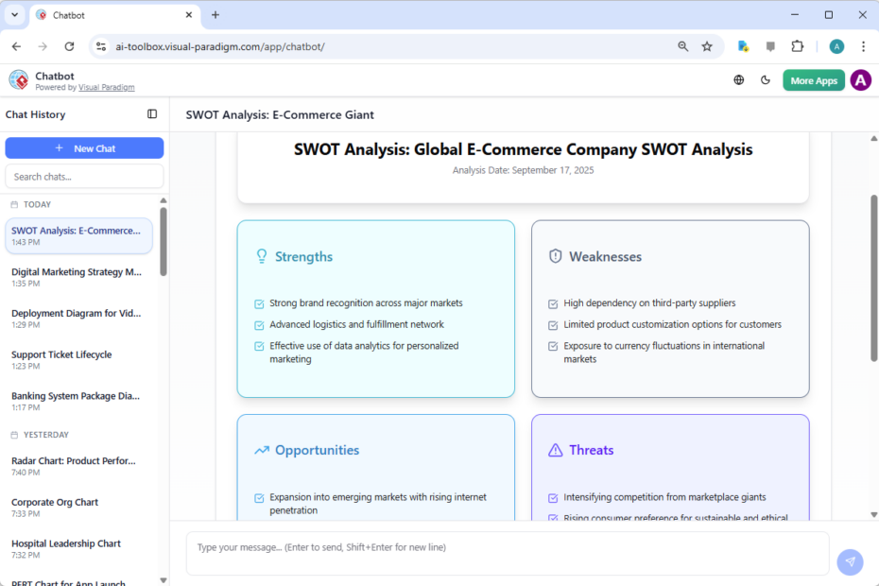
Task: Click the shield icon on the Weaknesses card
Action: point(555,256)
